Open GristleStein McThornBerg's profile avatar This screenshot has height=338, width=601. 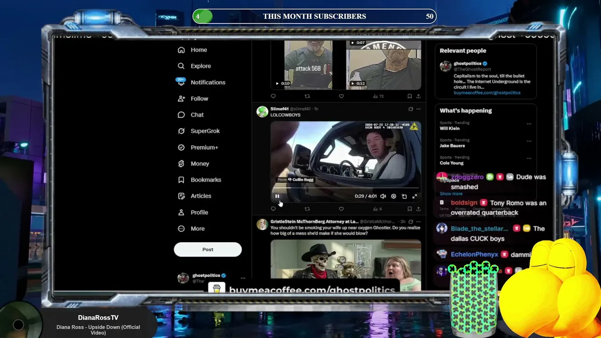(x=262, y=224)
